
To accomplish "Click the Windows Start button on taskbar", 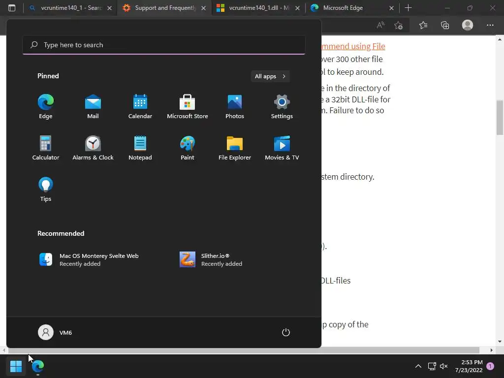I will 16,366.
